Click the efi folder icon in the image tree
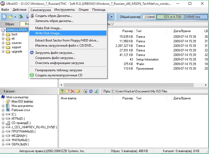 (8, 39)
